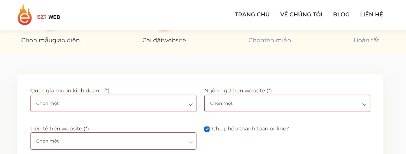406x154 pixels.
Task: Click the chevron arrow in the country select
Action: [191, 105]
